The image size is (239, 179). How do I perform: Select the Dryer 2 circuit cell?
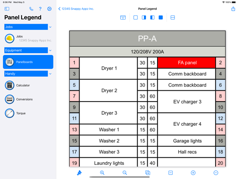108,90
